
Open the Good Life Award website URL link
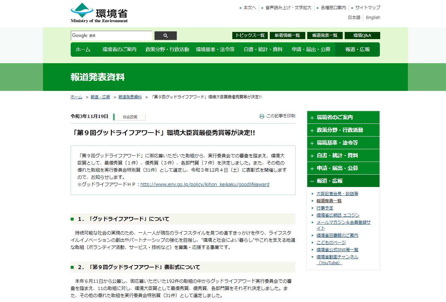pyautogui.click(x=205, y=184)
